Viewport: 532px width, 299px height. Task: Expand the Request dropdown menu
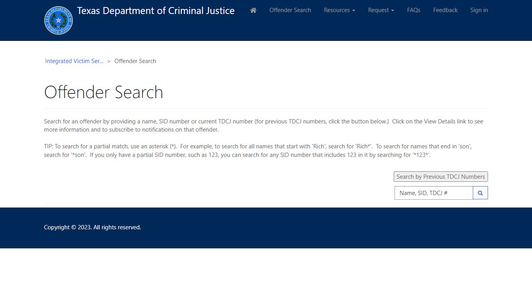pyautogui.click(x=381, y=10)
